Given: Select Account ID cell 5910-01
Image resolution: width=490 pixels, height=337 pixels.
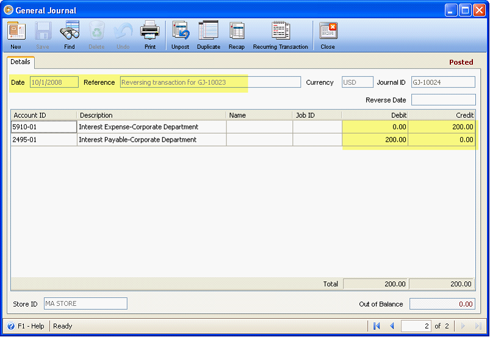Looking at the screenshot, I should [x=44, y=127].
